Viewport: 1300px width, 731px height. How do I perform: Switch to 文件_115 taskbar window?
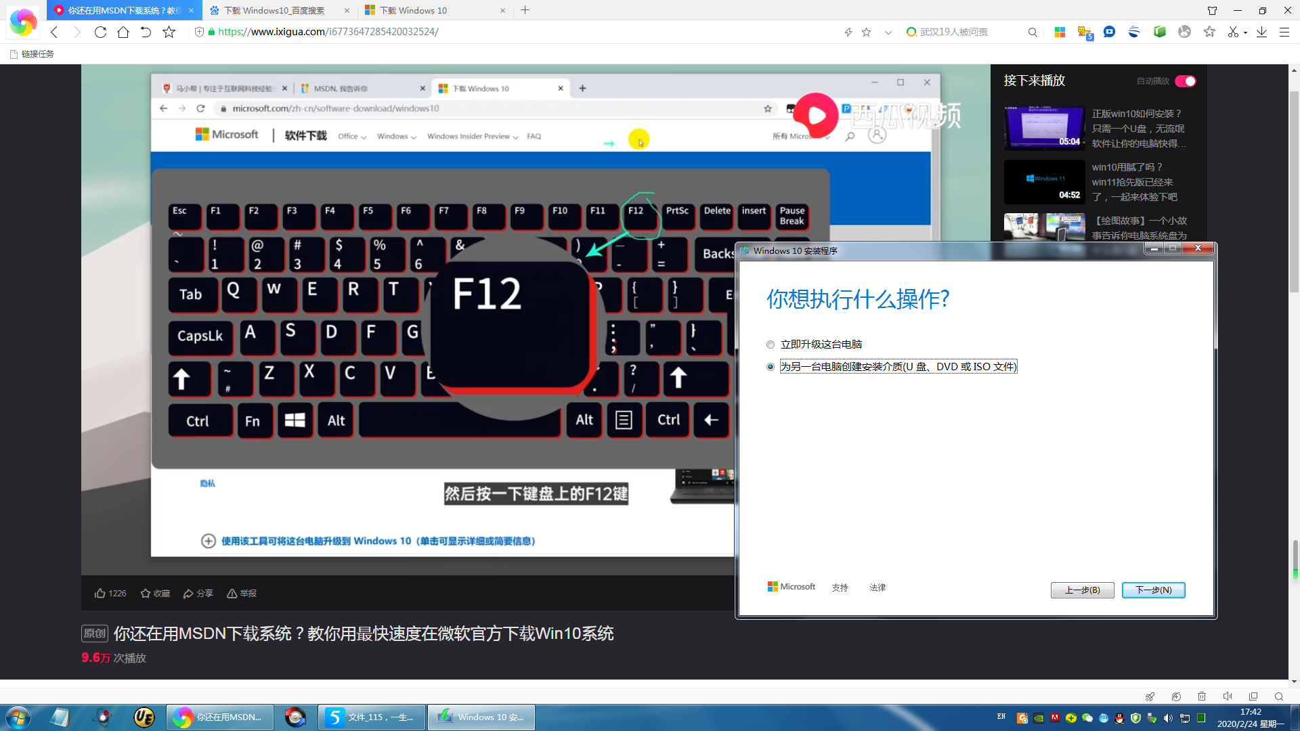[372, 717]
